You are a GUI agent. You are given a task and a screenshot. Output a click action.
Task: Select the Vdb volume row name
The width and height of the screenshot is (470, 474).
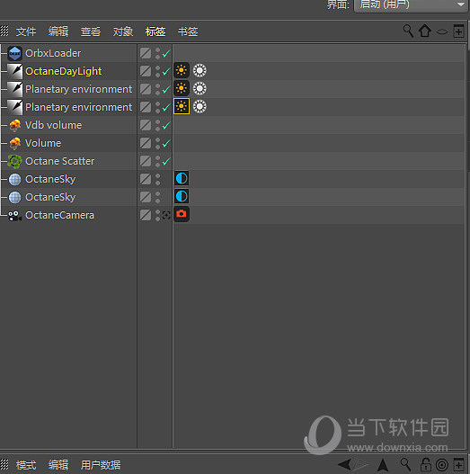[x=53, y=125]
